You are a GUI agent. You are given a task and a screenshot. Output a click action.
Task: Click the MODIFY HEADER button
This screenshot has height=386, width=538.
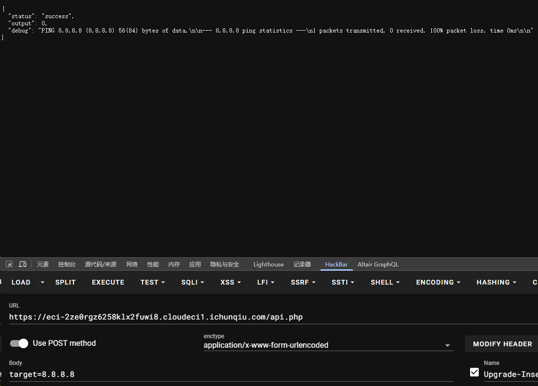tap(502, 344)
